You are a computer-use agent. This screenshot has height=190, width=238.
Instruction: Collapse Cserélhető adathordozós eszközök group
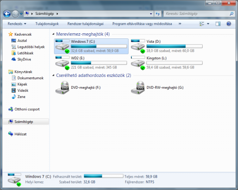(x=53, y=76)
